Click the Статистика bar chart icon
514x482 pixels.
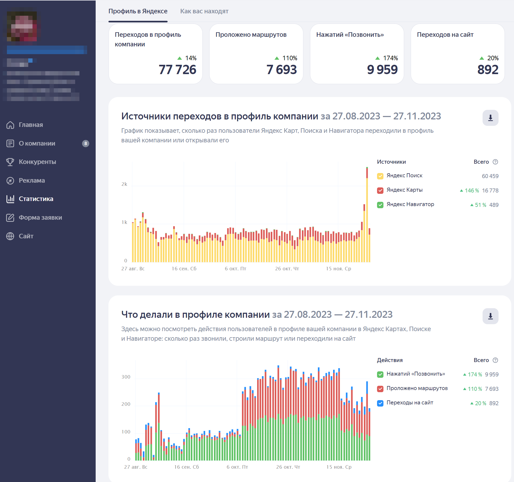pos(10,199)
